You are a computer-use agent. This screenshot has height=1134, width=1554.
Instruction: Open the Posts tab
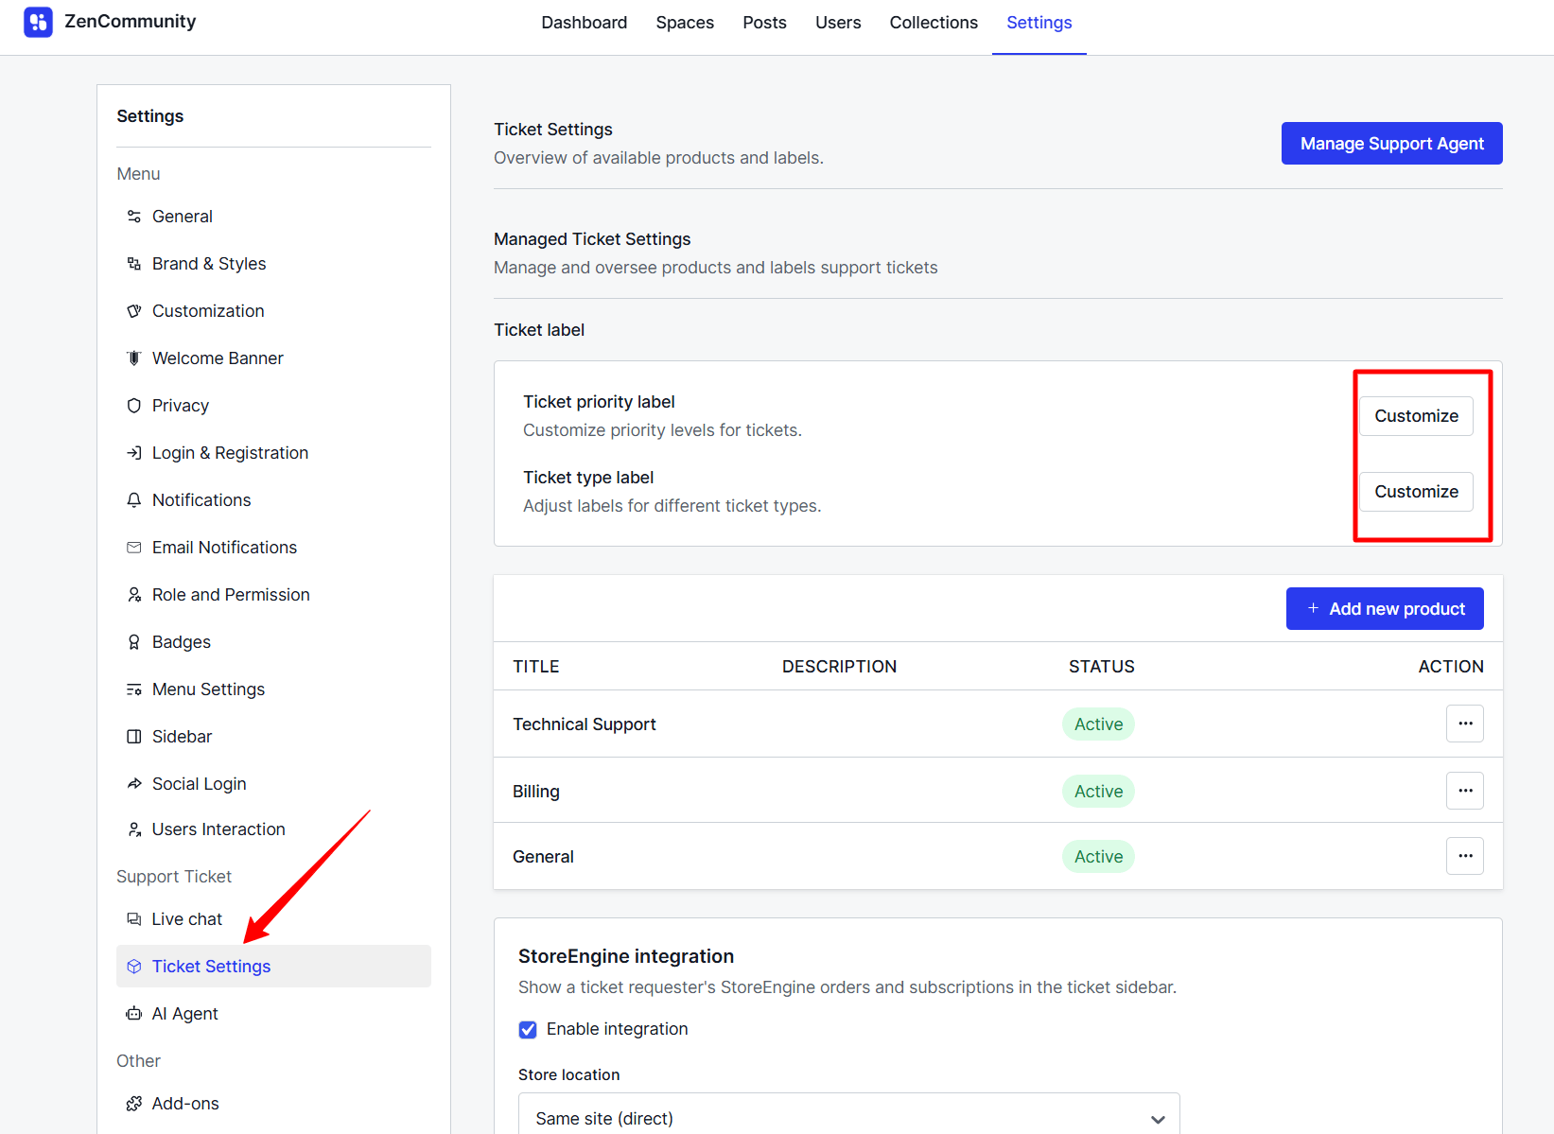tap(764, 23)
